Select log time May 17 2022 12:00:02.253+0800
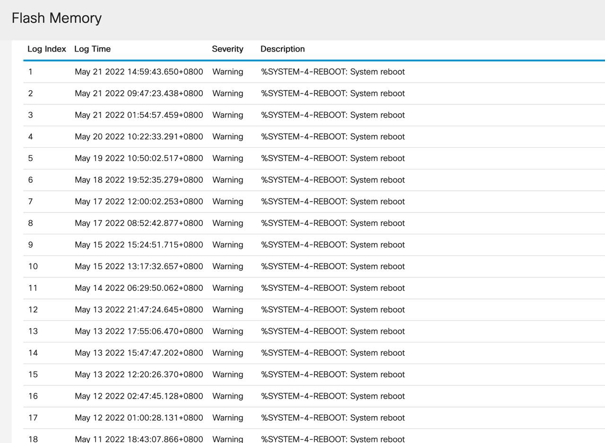Screen dimensions: 605x443 (x=139, y=202)
